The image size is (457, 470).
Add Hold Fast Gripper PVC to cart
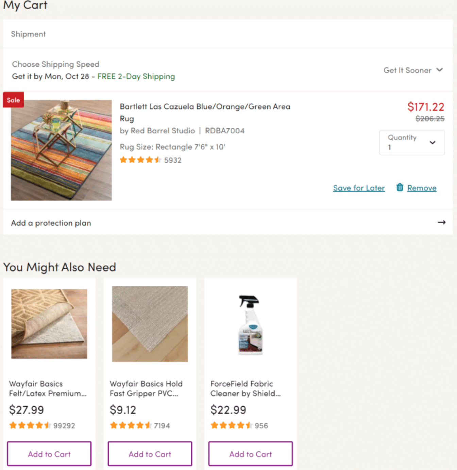click(150, 454)
